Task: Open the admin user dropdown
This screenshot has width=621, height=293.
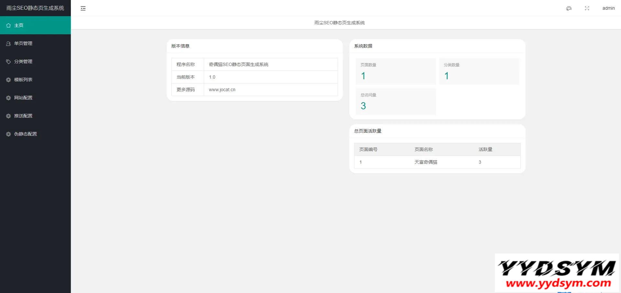Action: coord(608,8)
